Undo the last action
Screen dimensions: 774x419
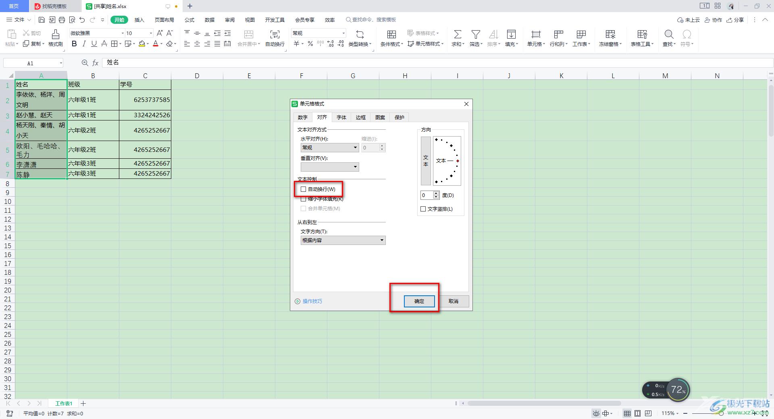pos(82,20)
